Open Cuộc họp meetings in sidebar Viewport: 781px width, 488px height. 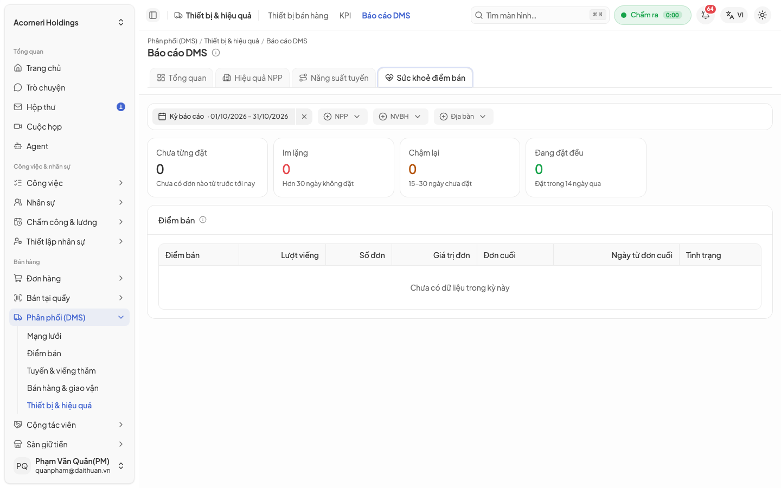[69, 127]
